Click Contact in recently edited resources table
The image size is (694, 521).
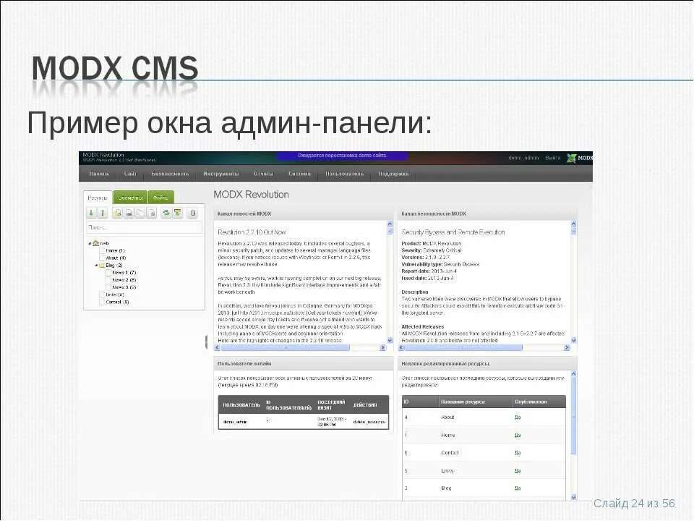(x=450, y=453)
